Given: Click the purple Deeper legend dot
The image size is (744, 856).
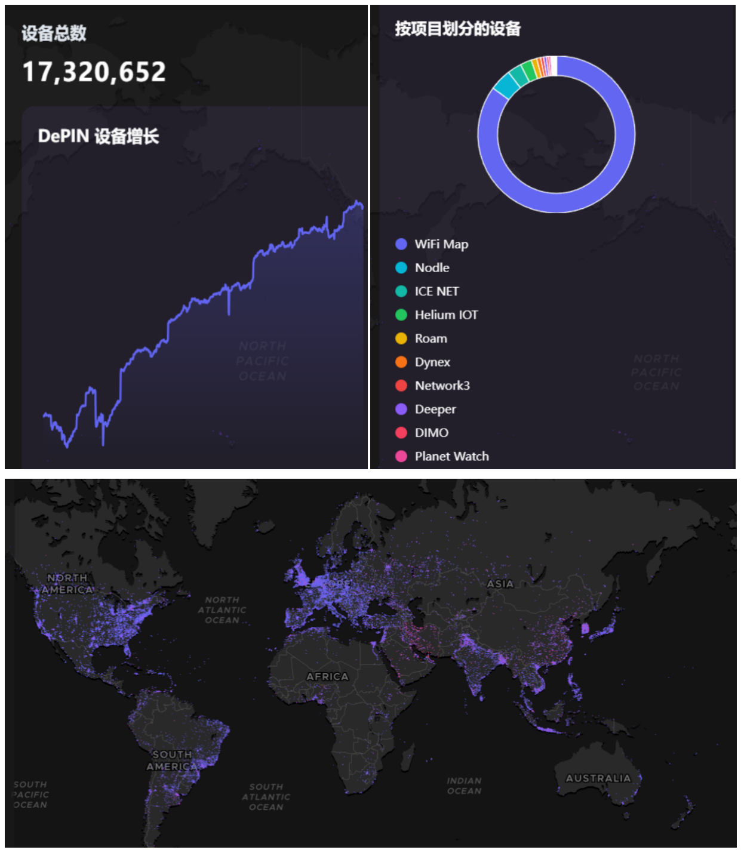Looking at the screenshot, I should [x=401, y=409].
